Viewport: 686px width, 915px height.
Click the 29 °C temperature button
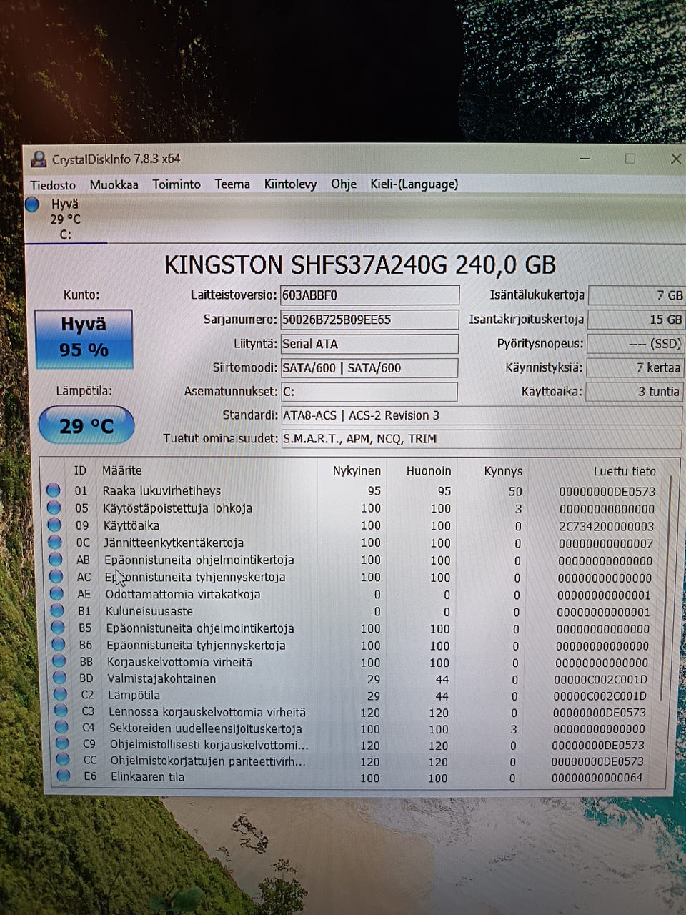86,425
